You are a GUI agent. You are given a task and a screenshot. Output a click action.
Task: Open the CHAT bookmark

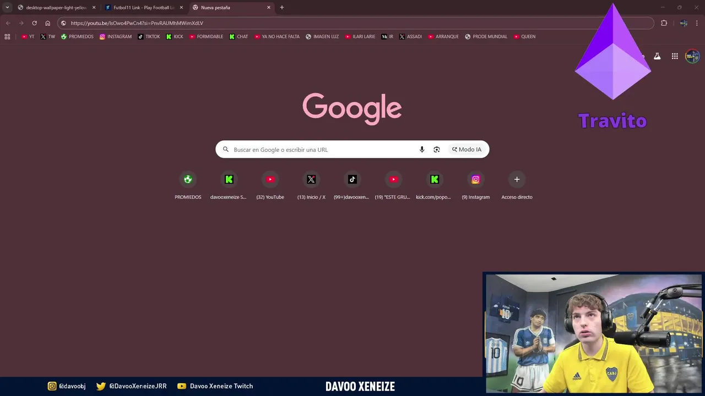coord(238,37)
